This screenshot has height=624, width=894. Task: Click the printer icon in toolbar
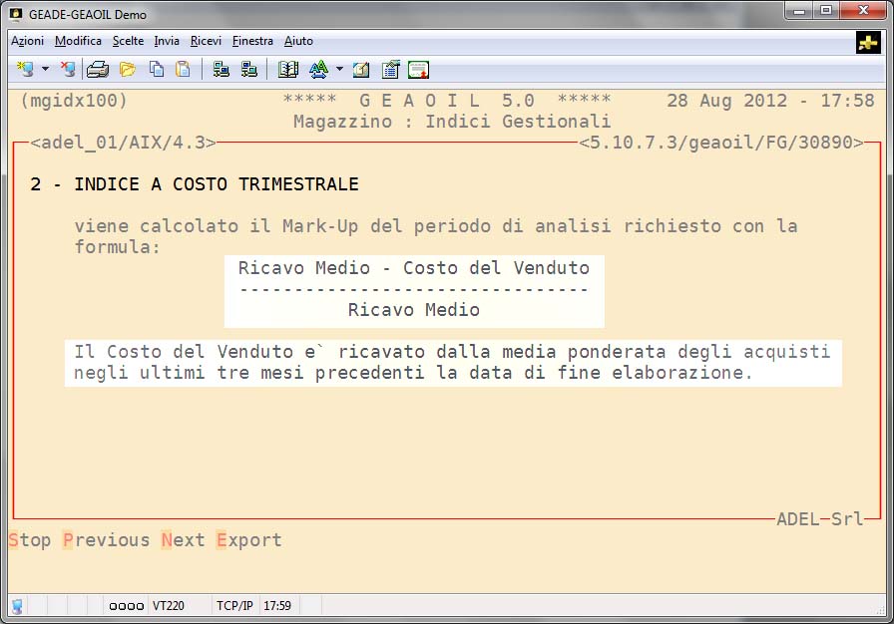coord(97,70)
